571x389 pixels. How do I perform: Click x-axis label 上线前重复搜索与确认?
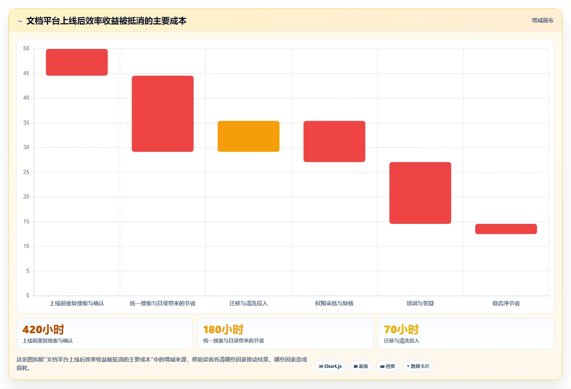point(77,303)
